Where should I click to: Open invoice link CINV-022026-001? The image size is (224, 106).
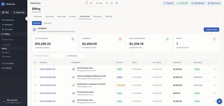tap(48, 101)
